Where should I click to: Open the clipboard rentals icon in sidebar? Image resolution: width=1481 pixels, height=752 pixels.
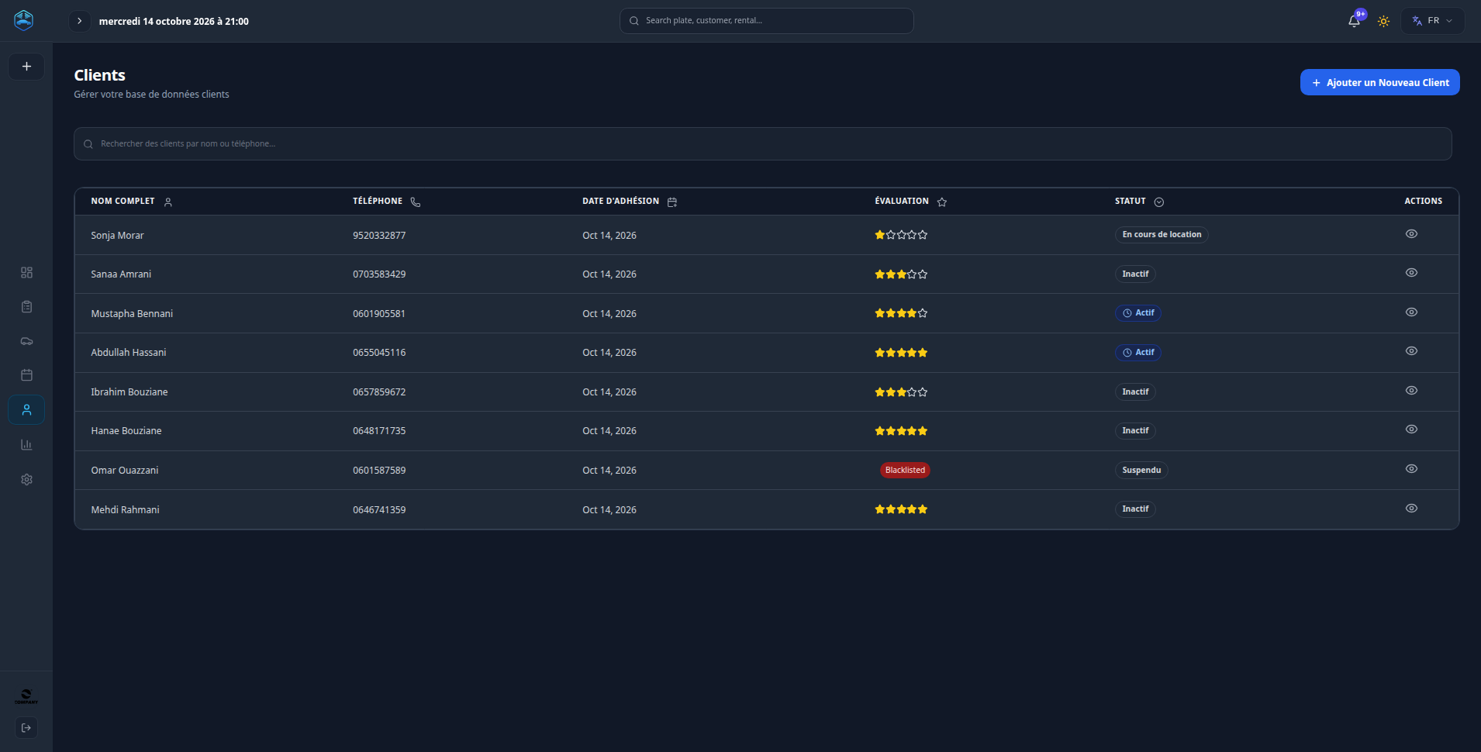[26, 306]
